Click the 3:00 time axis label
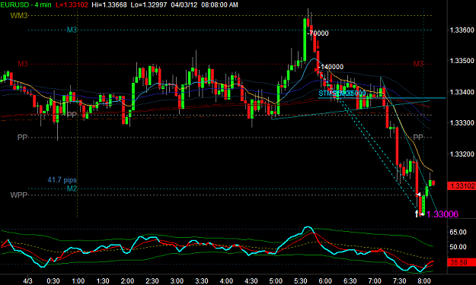 (177, 281)
